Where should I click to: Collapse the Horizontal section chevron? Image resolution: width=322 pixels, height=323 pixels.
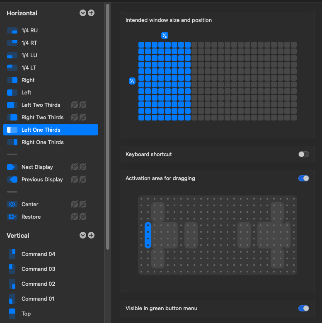[83, 13]
